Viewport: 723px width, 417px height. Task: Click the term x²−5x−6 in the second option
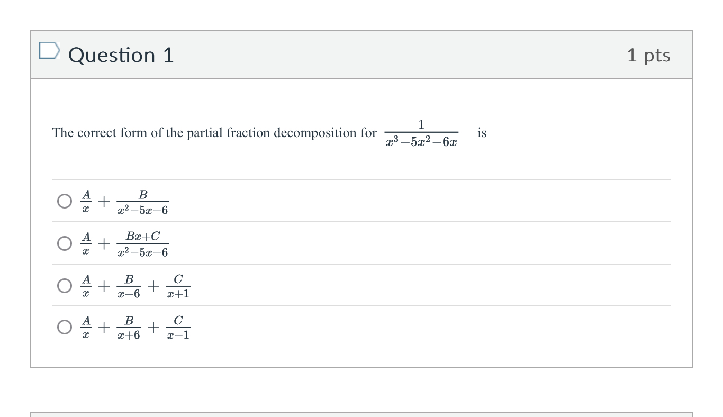[142, 252]
